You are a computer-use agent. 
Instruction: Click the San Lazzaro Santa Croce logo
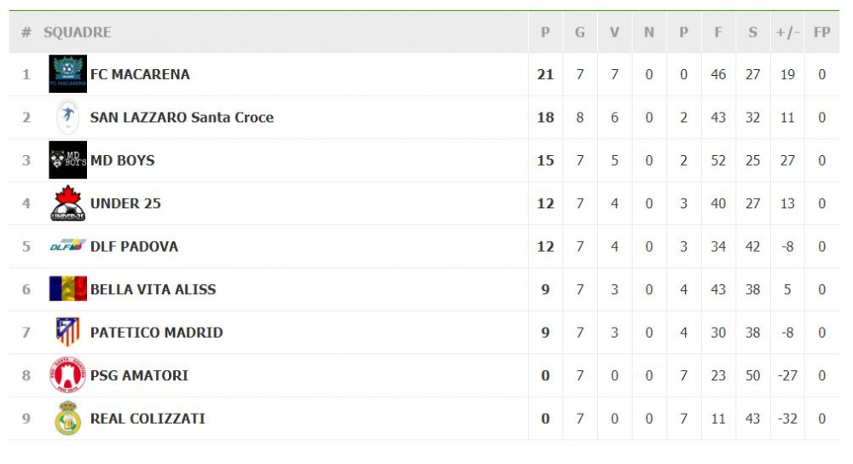click(x=68, y=117)
